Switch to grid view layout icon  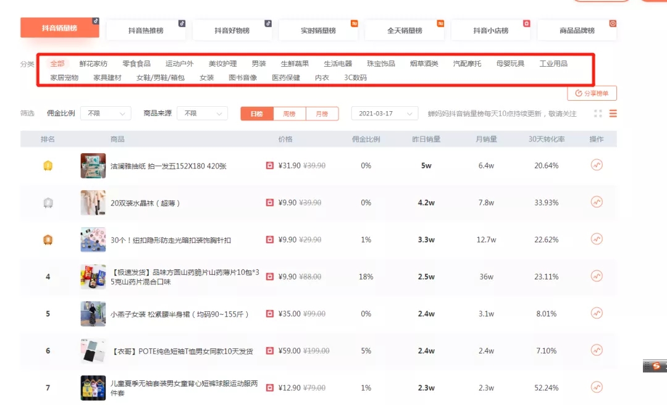coord(598,114)
